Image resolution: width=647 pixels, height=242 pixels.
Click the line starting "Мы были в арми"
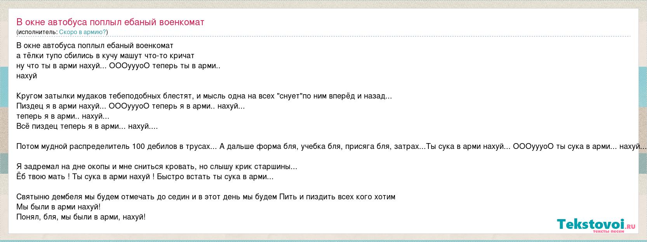click(58, 207)
